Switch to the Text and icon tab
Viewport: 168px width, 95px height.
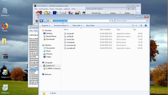click(96, 13)
